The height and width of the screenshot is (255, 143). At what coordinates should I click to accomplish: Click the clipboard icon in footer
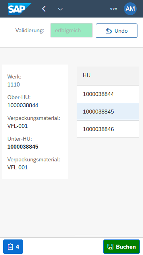(10, 247)
